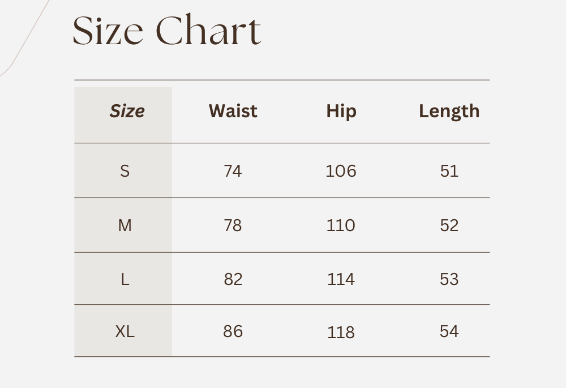Click hip value 106 for size S
Viewport: 566px width, 388px height.
click(341, 170)
